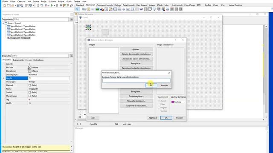This screenshot has height=153, width=273.
Task: Switch to the Restrictions tab
Action: pos(38,60)
